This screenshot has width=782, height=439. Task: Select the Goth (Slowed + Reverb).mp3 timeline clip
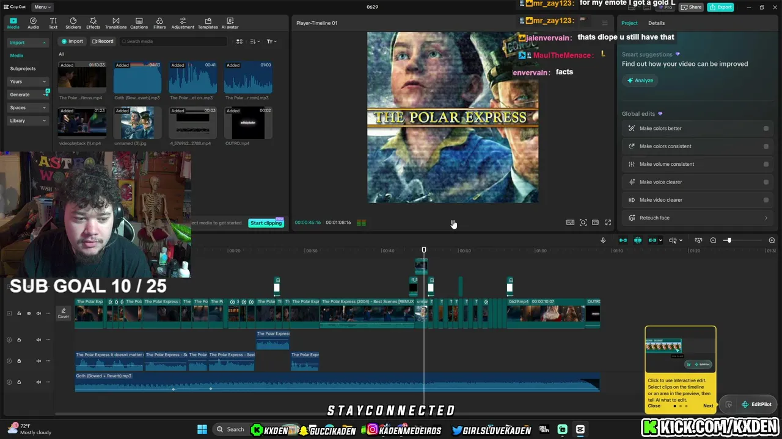tap(337, 382)
